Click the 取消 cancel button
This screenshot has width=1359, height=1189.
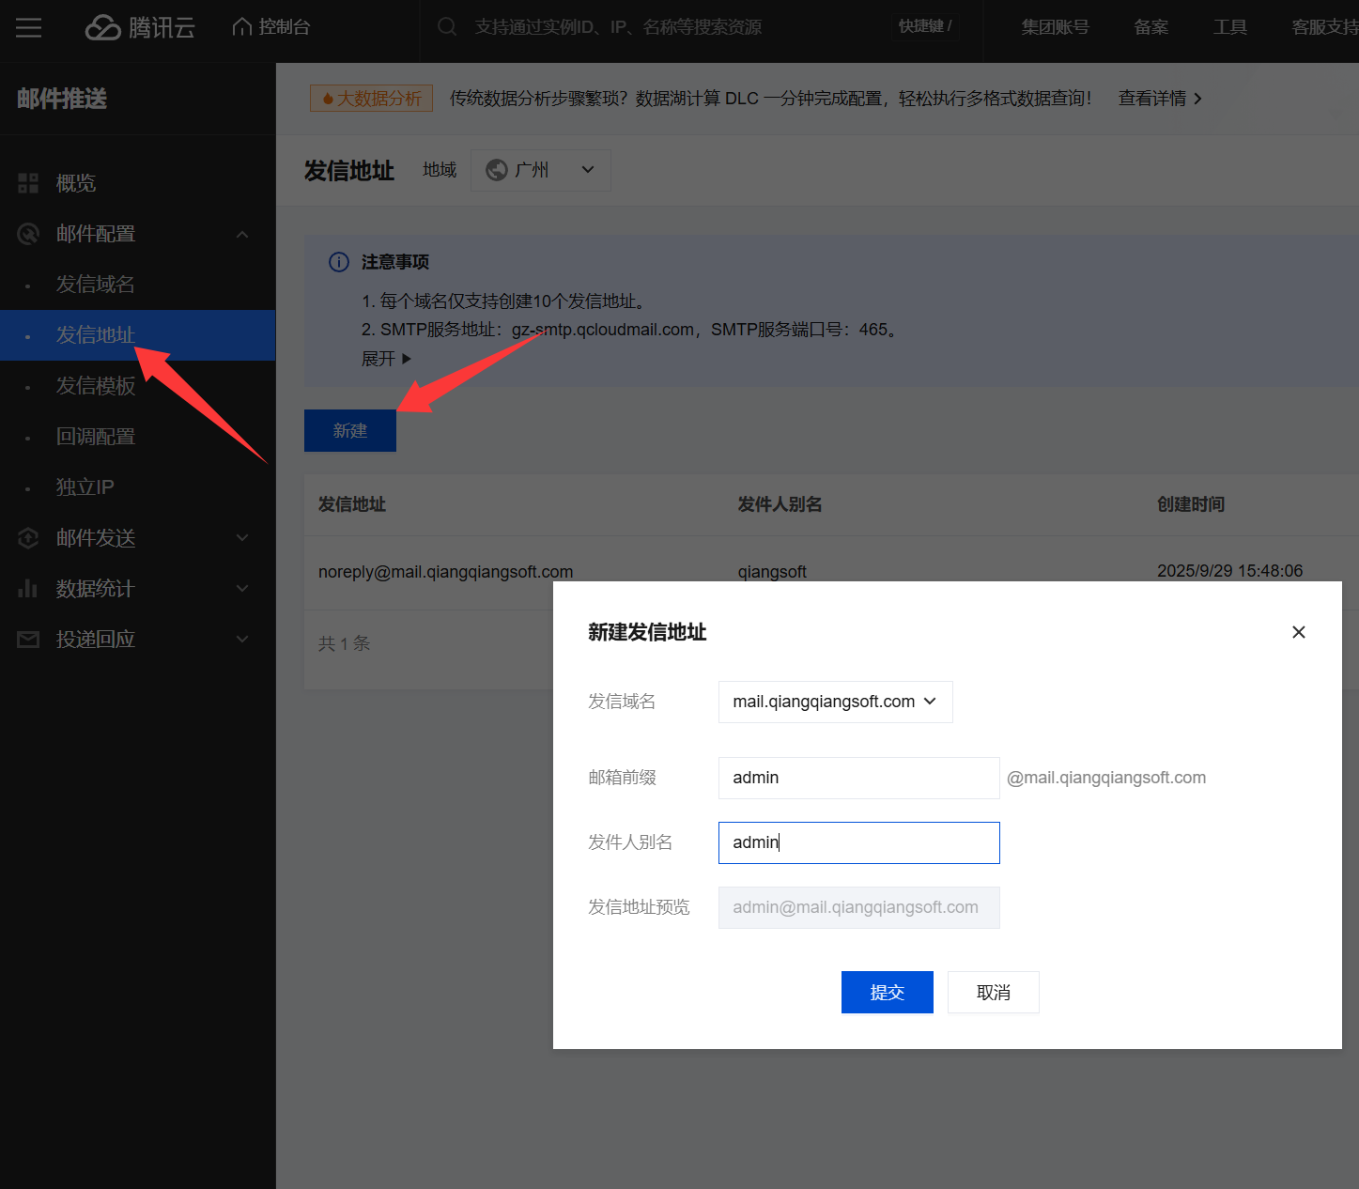click(x=993, y=992)
